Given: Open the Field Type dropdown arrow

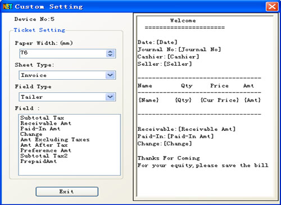Looking at the screenshot, I should [x=110, y=97].
